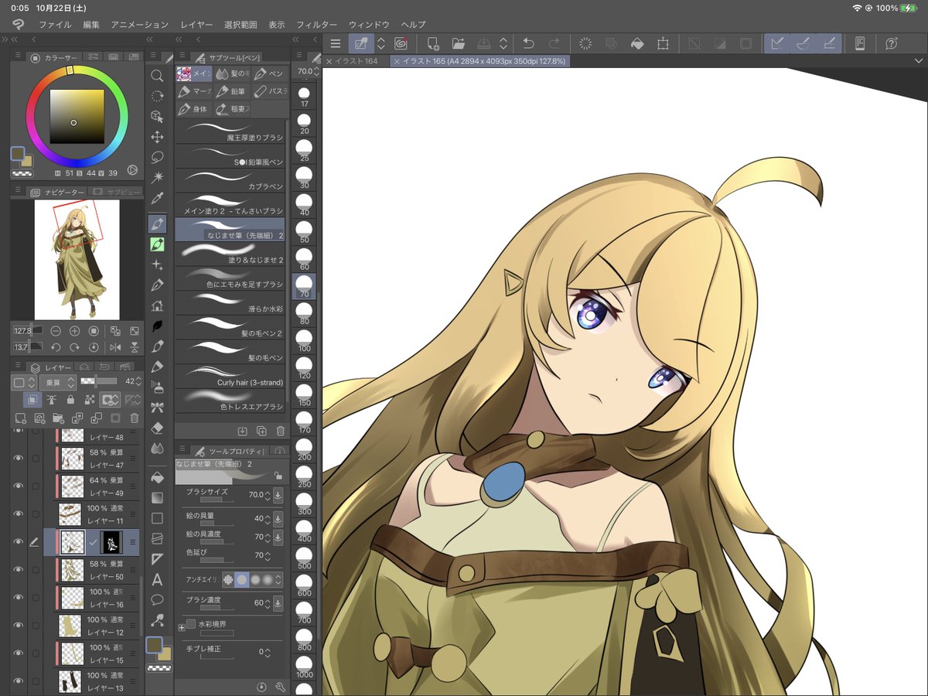Create a new canvas from command bar
The width and height of the screenshot is (928, 696).
point(433,43)
